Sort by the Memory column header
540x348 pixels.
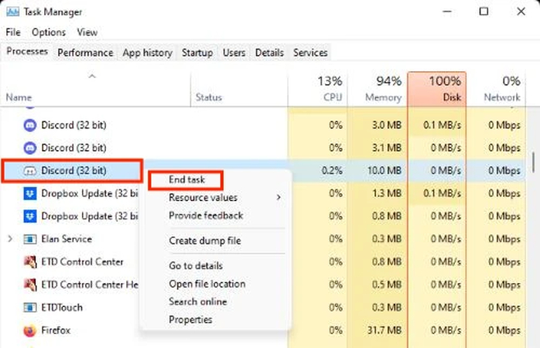(378, 89)
